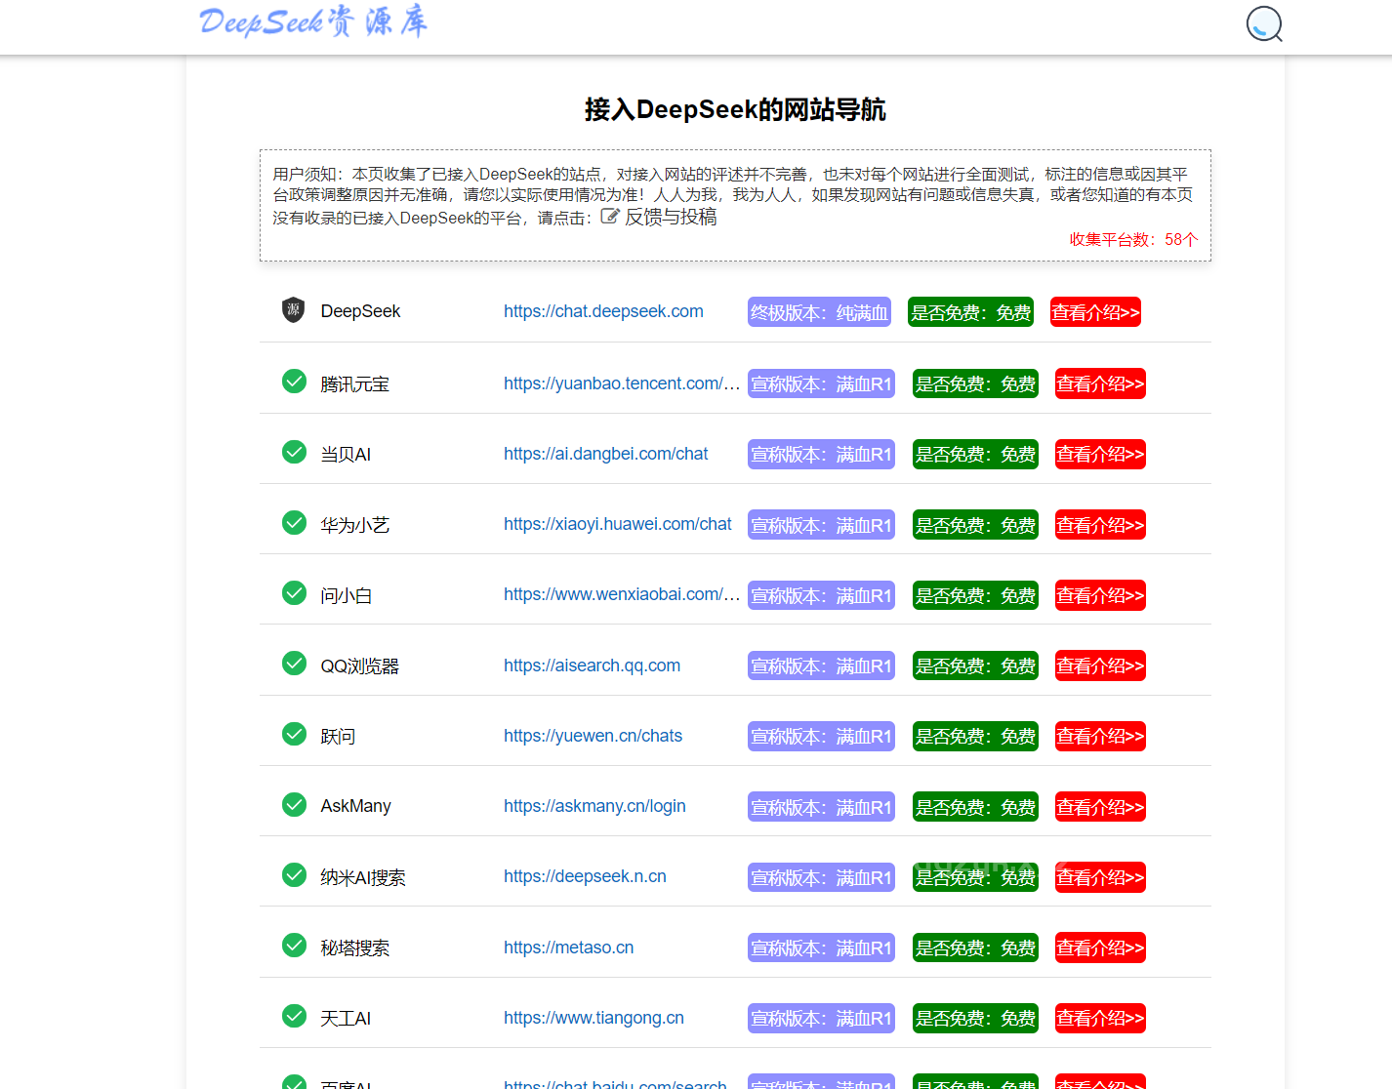Click the 秘塔搜索 site name
This screenshot has height=1089, width=1392.
pyautogui.click(x=354, y=948)
